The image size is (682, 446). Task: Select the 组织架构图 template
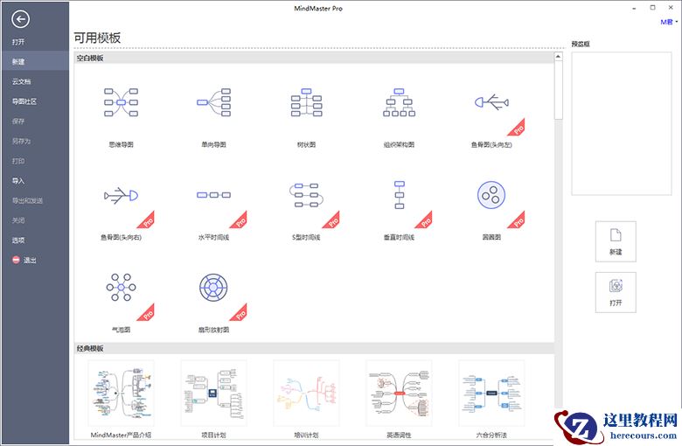[x=399, y=102]
